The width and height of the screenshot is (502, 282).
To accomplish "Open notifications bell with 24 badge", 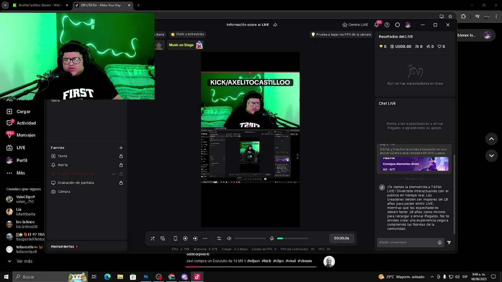I will 376,25.
